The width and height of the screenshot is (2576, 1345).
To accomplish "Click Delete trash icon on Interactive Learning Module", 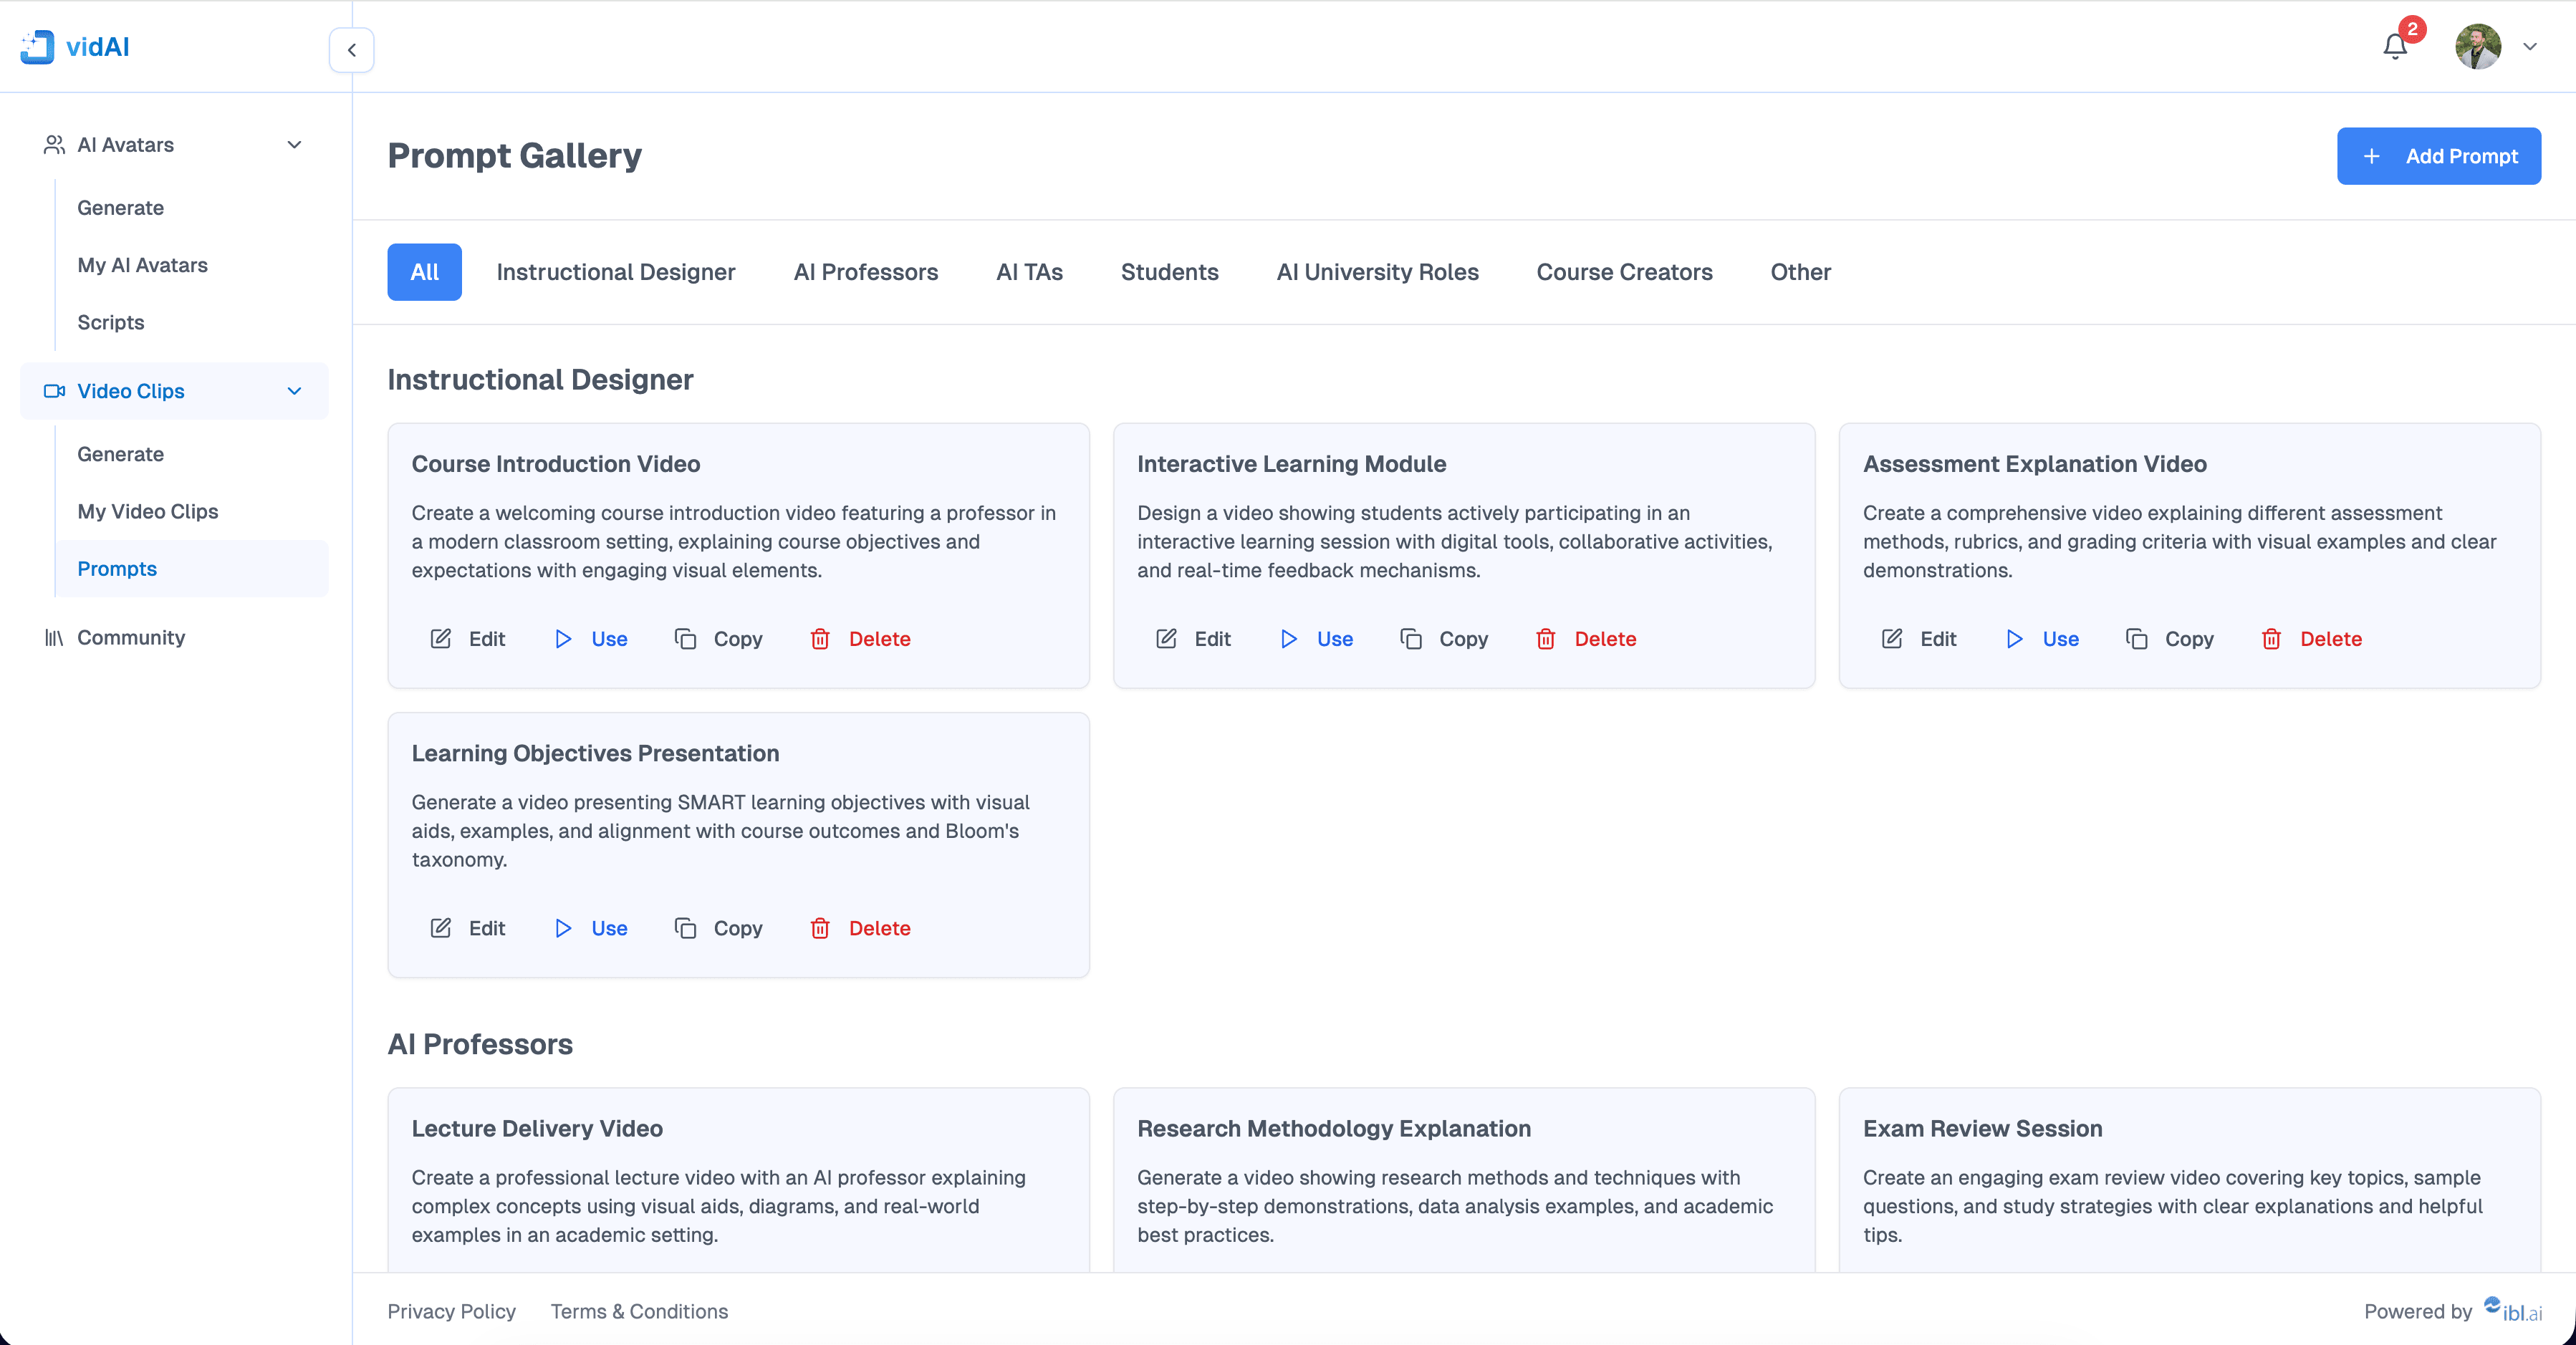I will coord(1545,639).
